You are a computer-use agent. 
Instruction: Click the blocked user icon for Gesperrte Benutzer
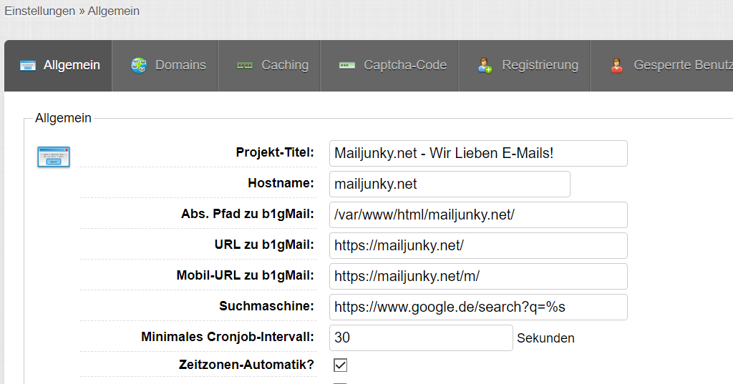pyautogui.click(x=616, y=66)
